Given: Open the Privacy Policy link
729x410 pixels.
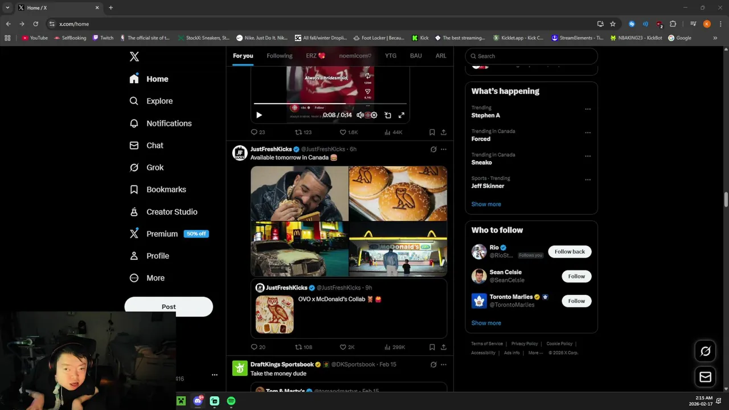Looking at the screenshot, I should [x=525, y=344].
